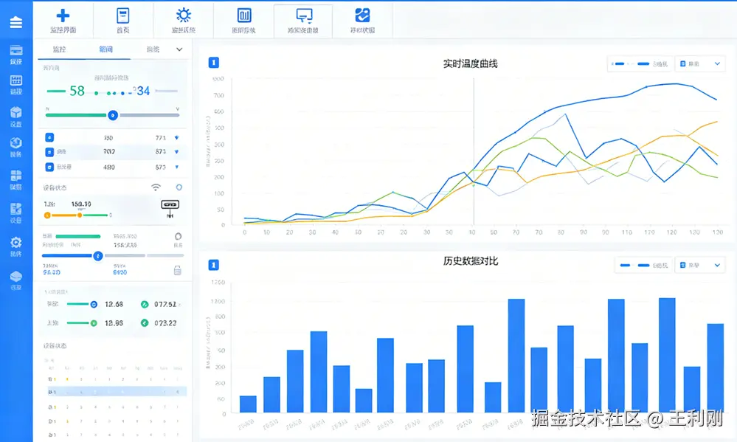
Task: Open the split layout panel sidebar icon
Action: pyautogui.click(x=16, y=209)
